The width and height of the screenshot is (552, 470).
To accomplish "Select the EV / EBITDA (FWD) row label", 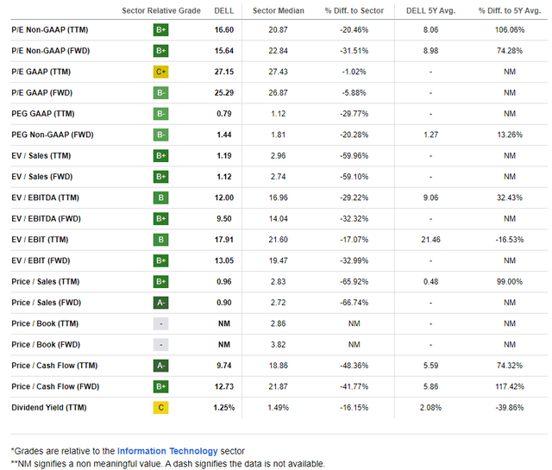I will pos(46,219).
